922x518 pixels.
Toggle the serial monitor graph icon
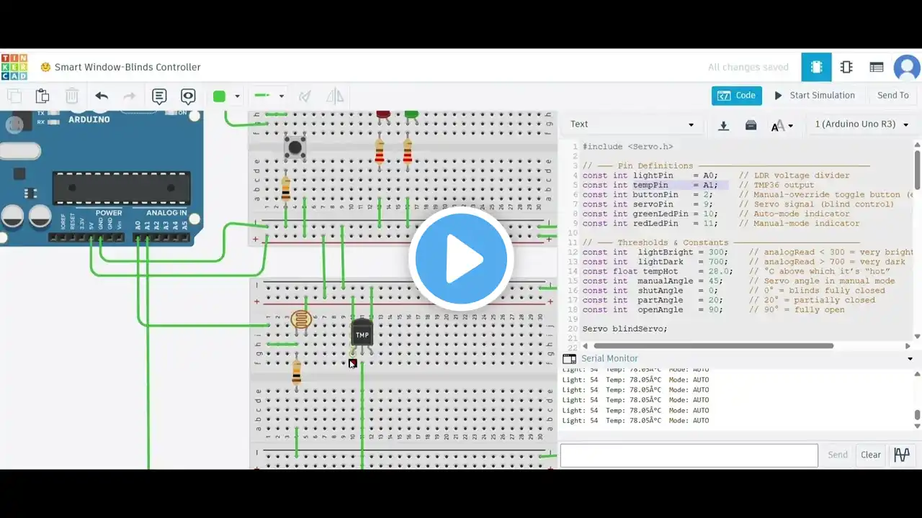(x=902, y=455)
